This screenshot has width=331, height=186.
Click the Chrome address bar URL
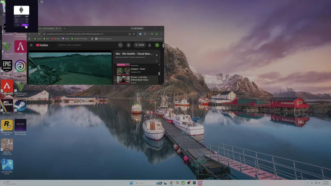coord(75,34)
